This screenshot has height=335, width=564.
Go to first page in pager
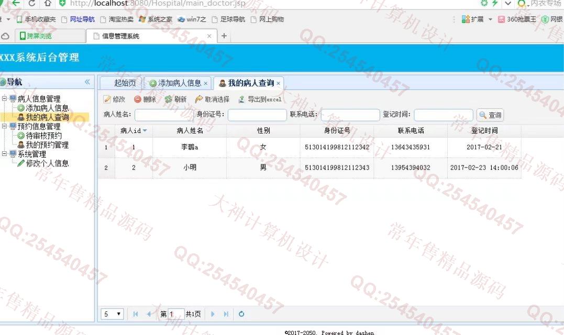pos(136,314)
